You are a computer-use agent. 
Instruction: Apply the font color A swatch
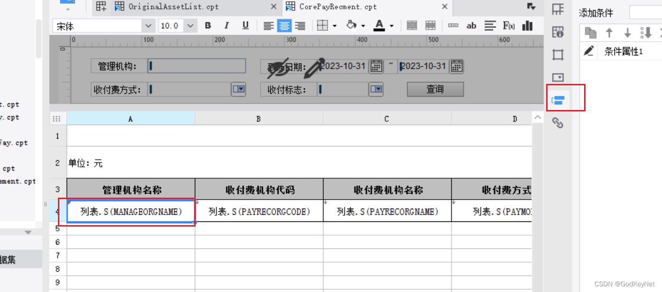379,25
